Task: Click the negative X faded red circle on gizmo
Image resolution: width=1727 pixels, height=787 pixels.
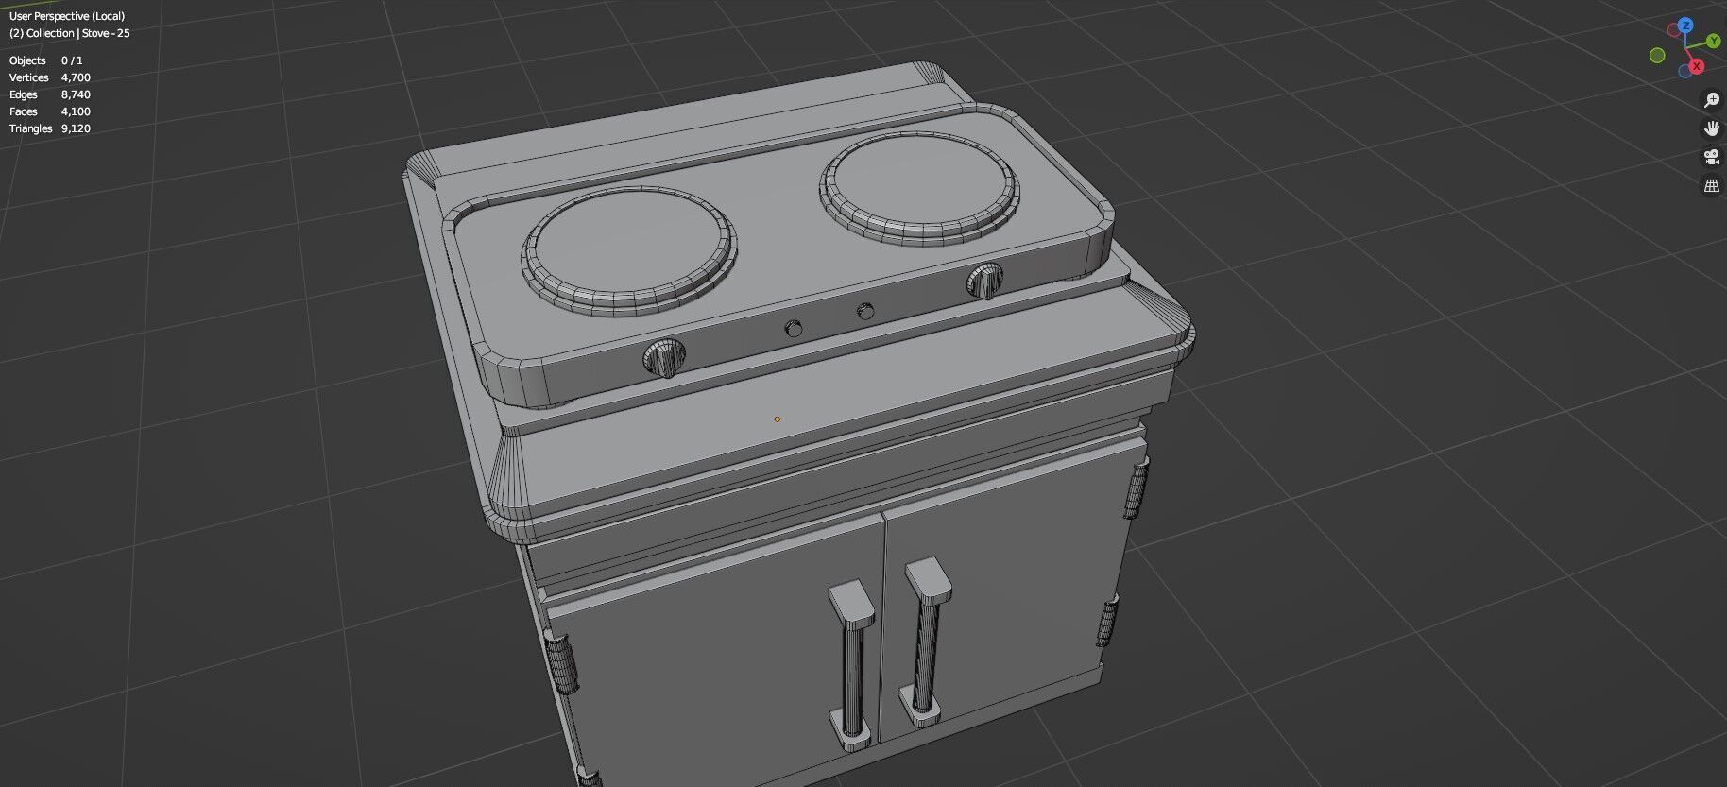Action: point(1673,31)
